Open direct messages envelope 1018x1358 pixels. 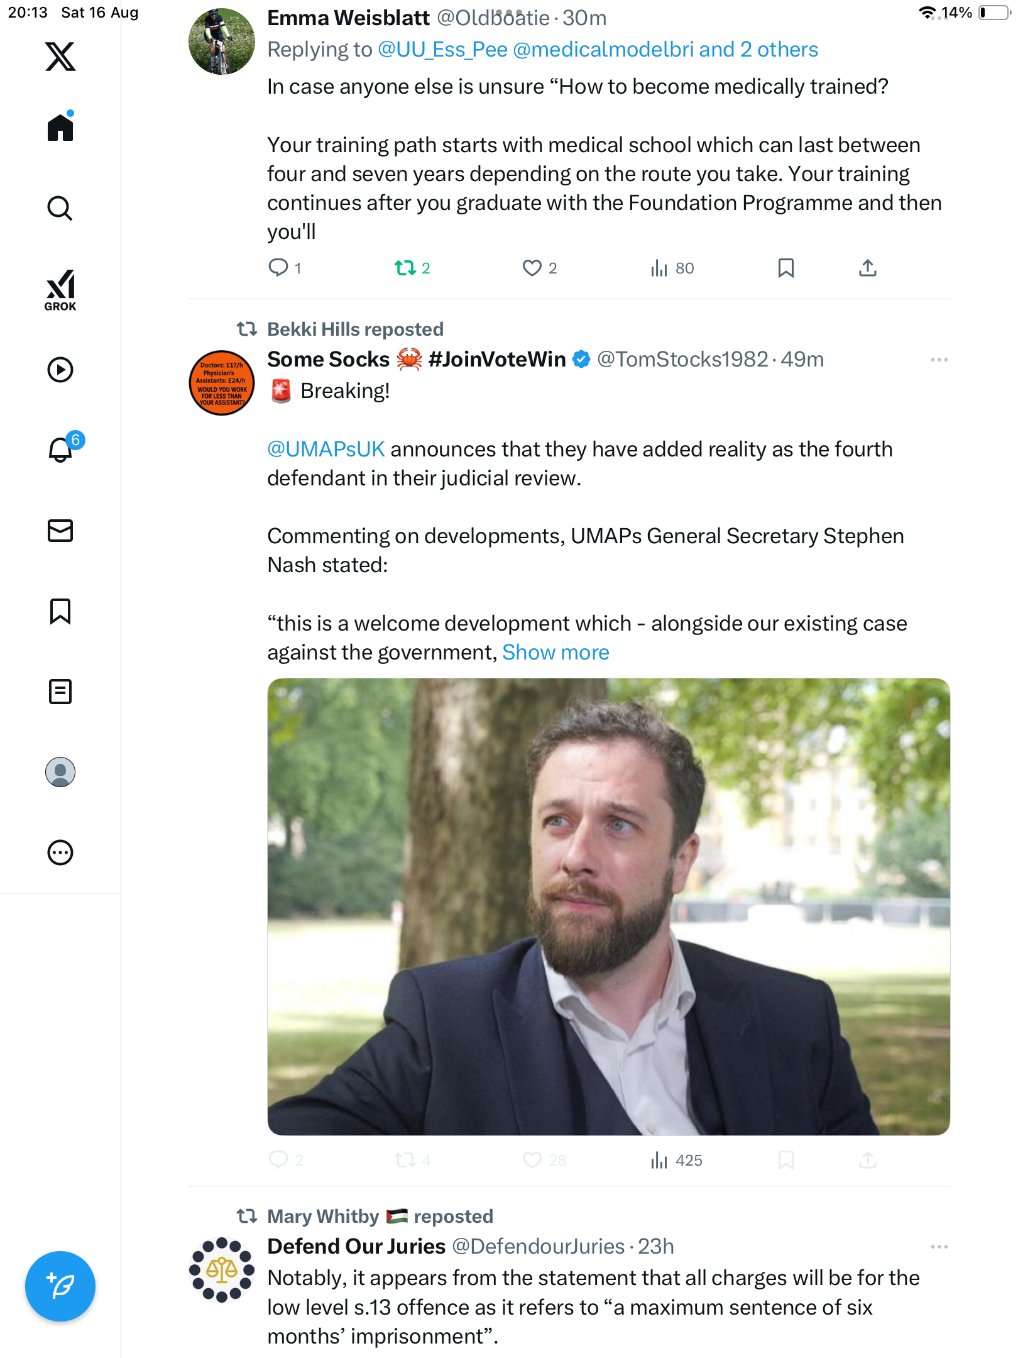(x=60, y=531)
